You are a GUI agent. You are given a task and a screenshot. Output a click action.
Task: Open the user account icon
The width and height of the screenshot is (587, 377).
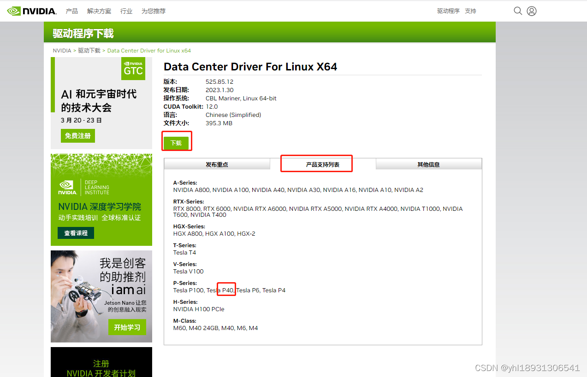[x=531, y=11]
